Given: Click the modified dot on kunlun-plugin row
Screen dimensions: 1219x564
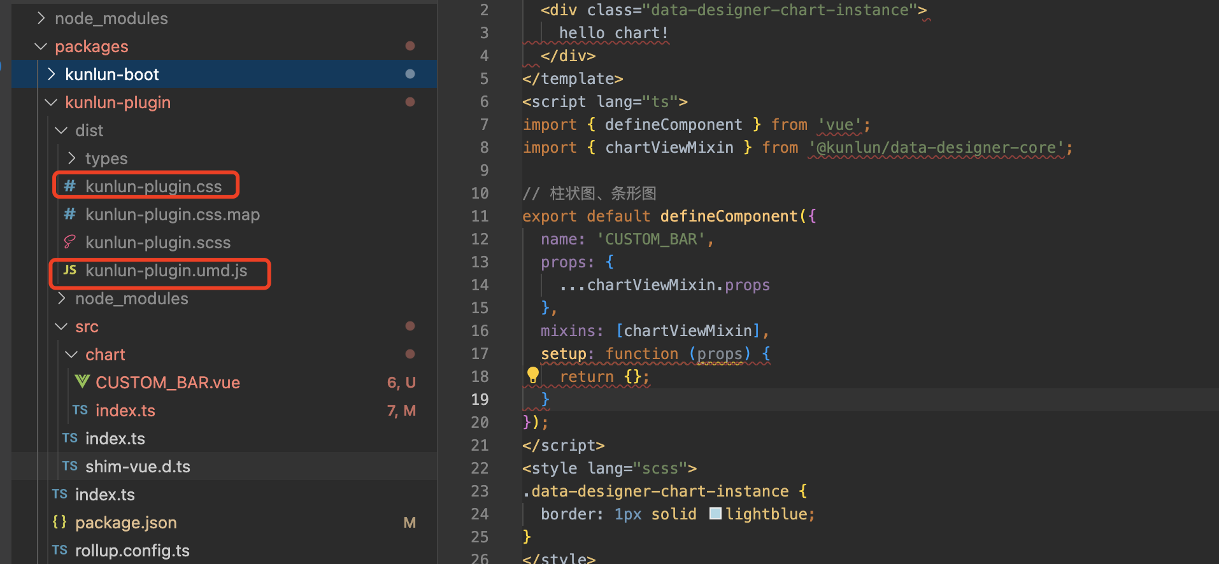Looking at the screenshot, I should (x=410, y=102).
